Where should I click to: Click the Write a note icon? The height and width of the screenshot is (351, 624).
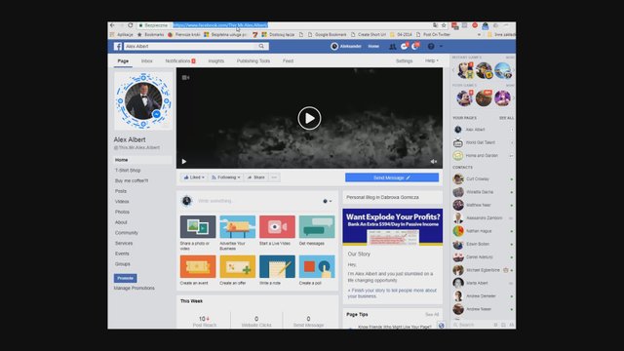point(277,266)
